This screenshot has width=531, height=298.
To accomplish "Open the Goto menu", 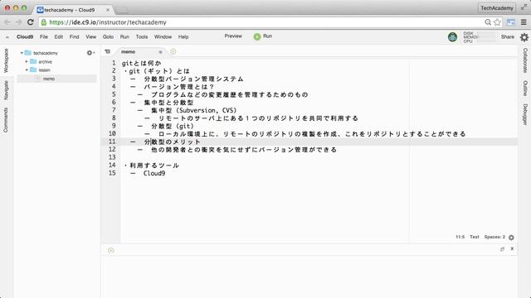I will [x=108, y=36].
